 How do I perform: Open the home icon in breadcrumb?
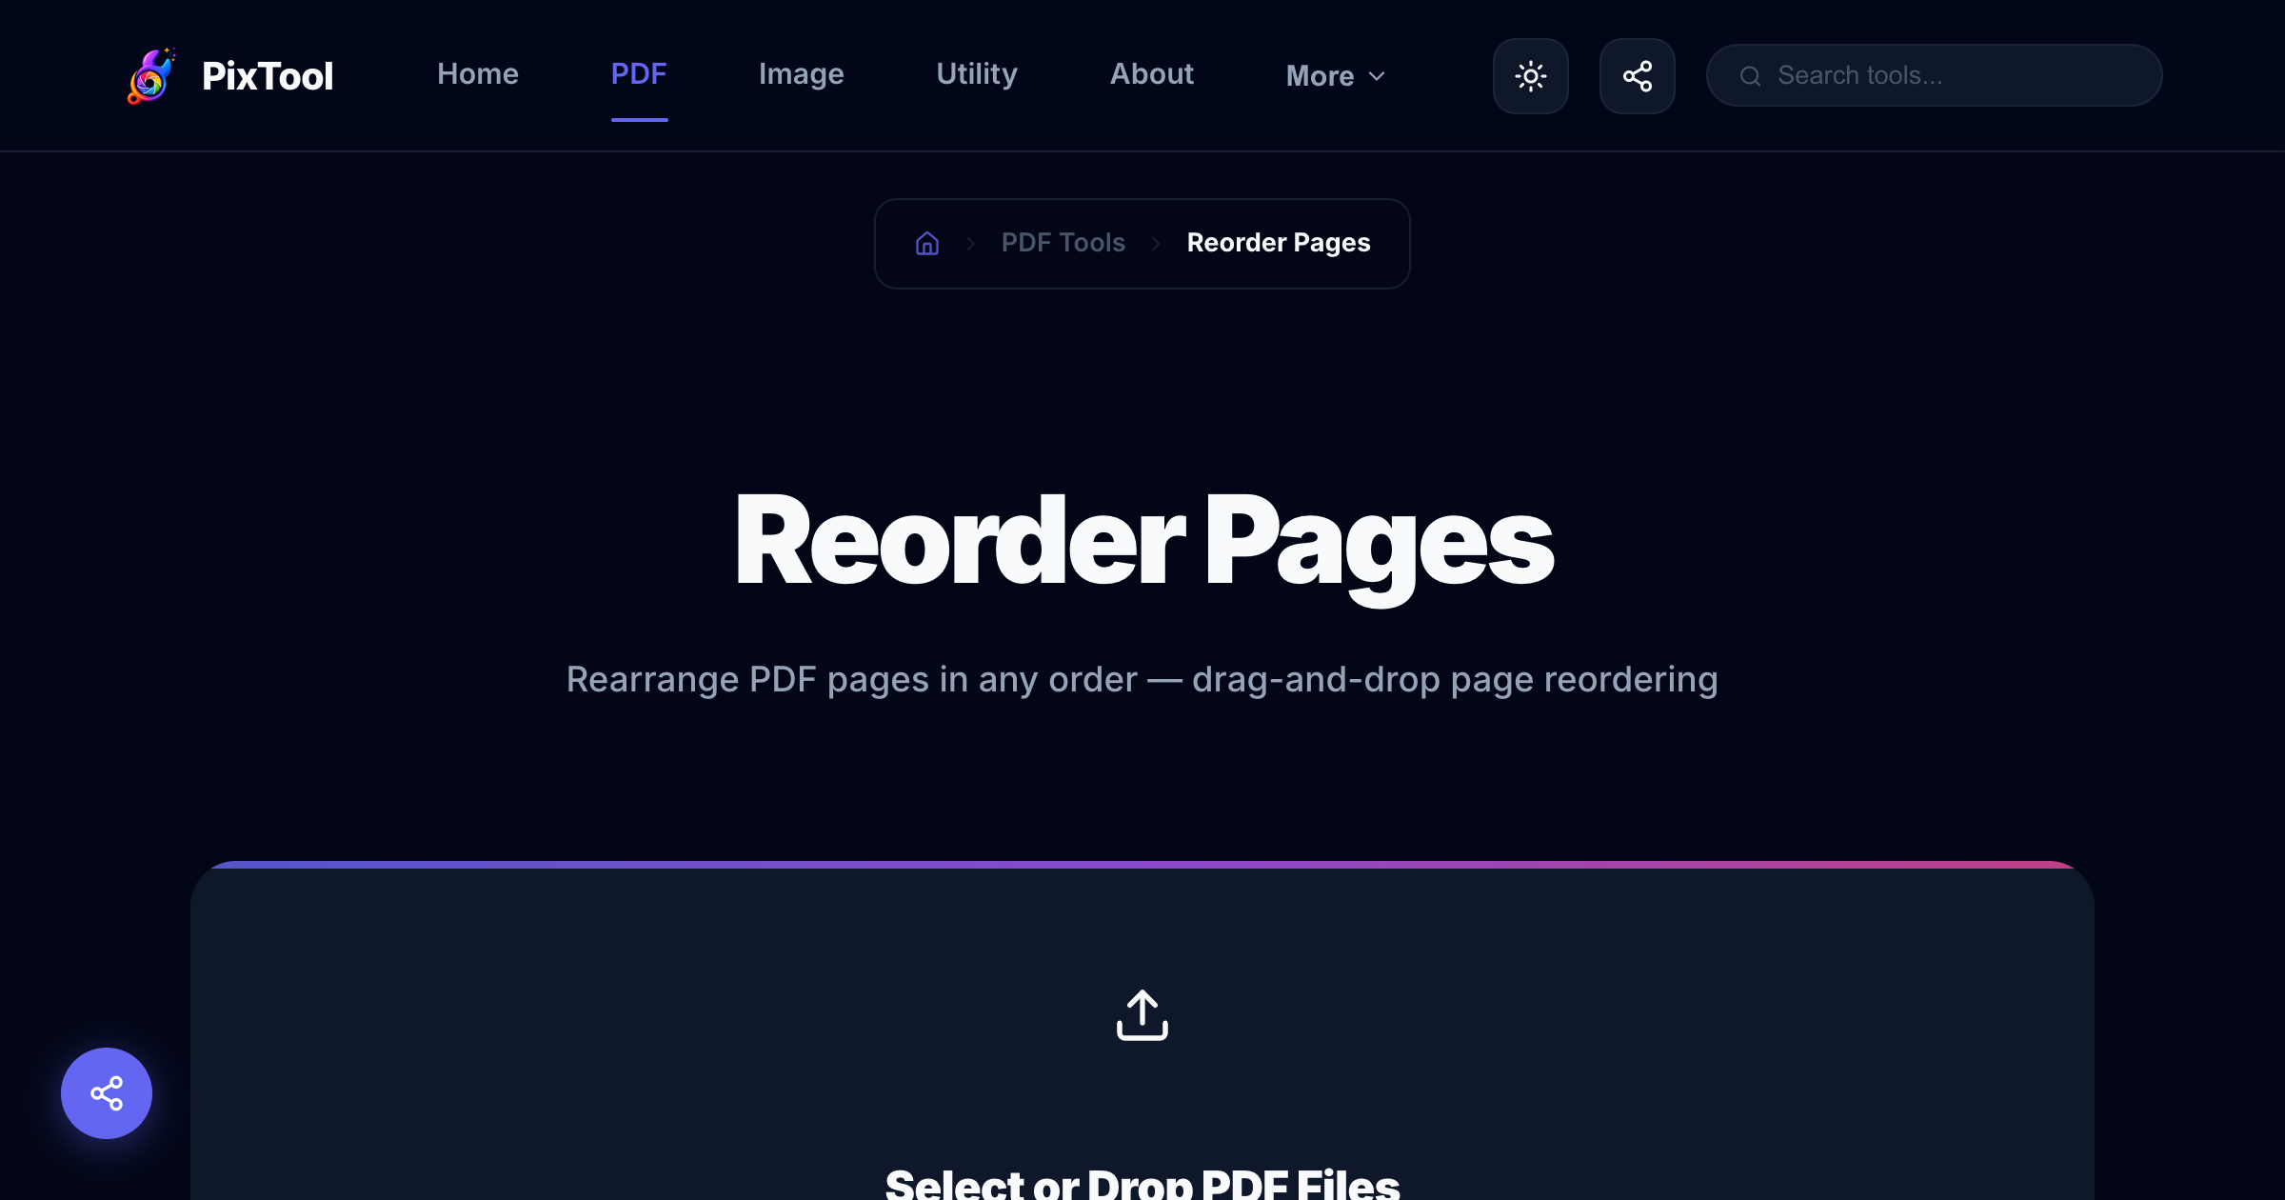tap(926, 244)
